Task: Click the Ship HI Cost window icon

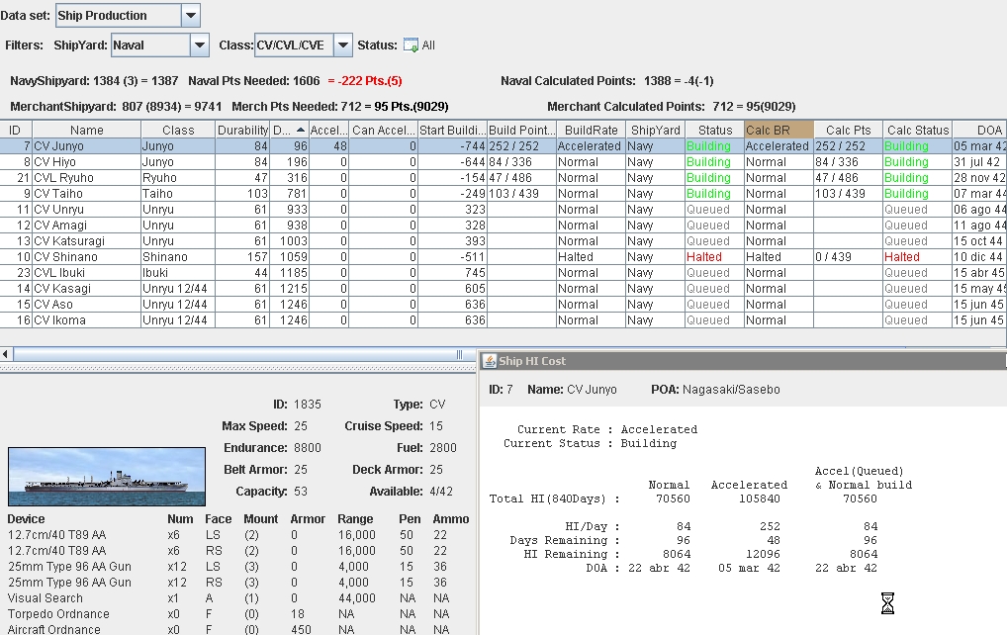Action: [x=490, y=361]
